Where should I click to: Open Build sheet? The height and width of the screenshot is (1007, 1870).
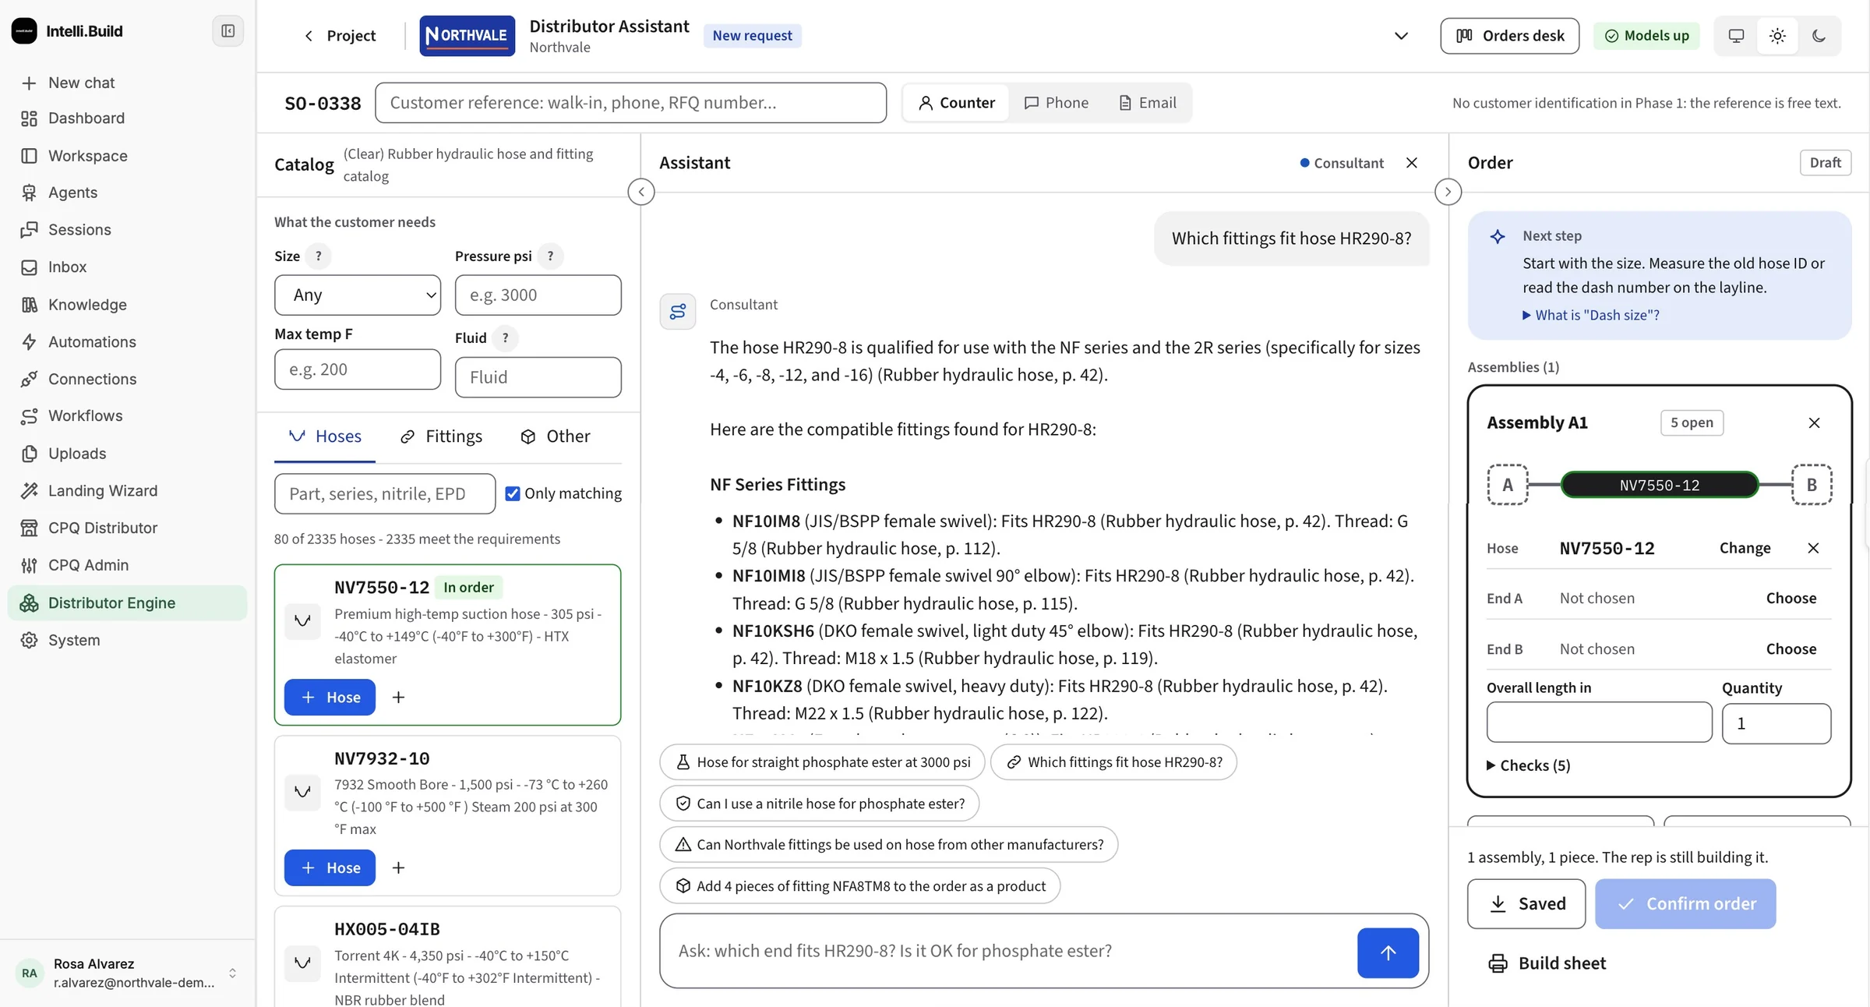1547,963
